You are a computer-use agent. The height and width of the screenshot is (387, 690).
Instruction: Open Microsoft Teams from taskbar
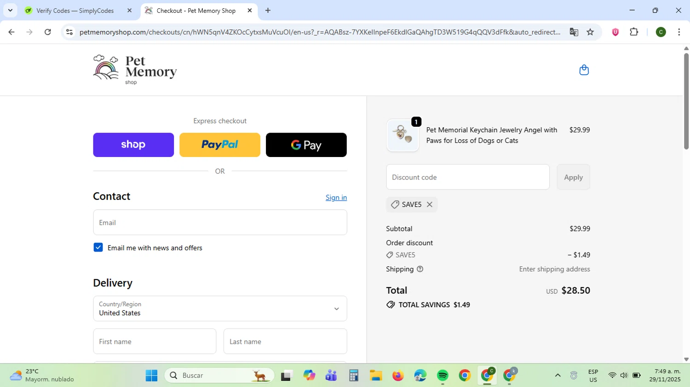(x=331, y=376)
